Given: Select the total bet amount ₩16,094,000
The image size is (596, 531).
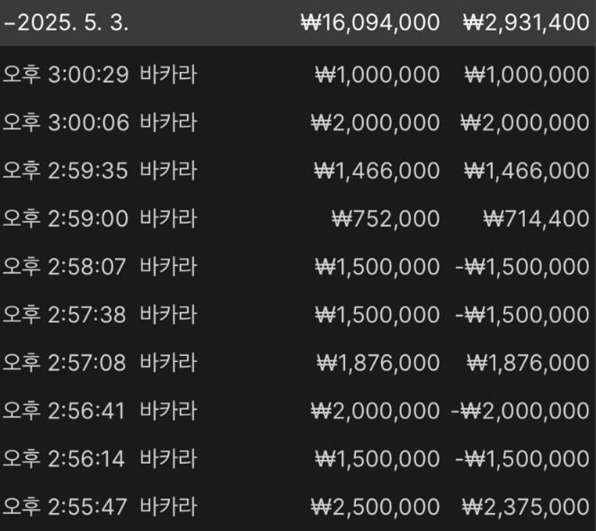Looking at the screenshot, I should point(370,22).
